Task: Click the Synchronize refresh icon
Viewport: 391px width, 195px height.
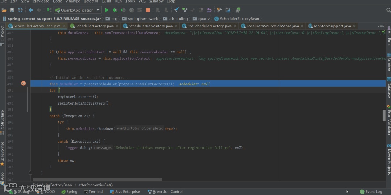Action: click(20, 10)
